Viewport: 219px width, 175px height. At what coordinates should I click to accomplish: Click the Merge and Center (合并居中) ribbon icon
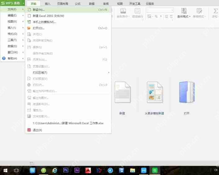coord(123,11)
